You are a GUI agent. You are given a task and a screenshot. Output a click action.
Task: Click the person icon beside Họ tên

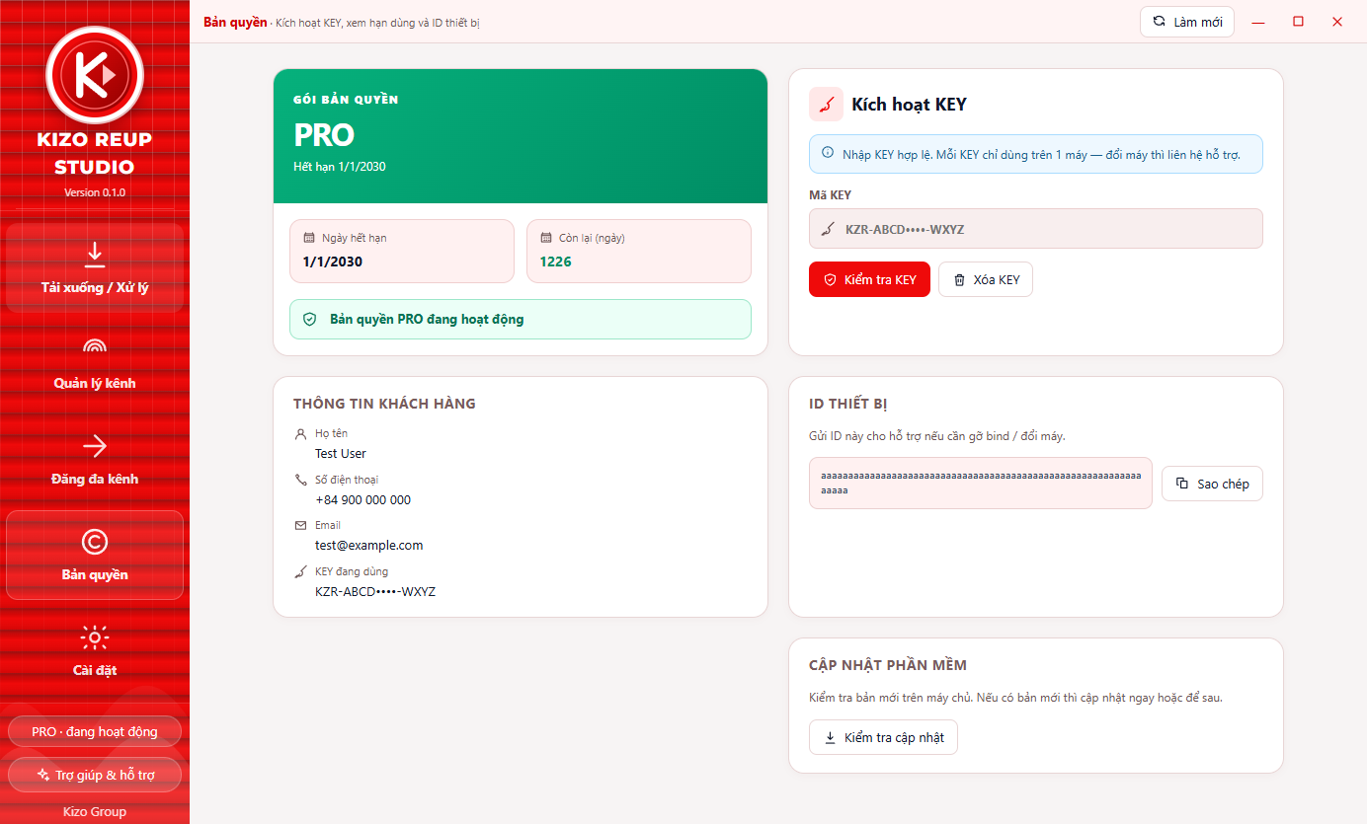pyautogui.click(x=301, y=434)
